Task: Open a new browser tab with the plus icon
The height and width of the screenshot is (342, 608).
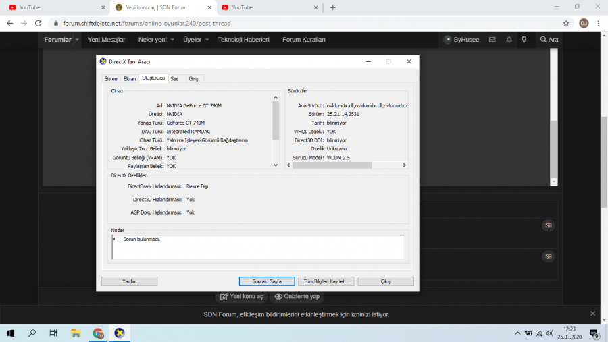Action: coord(332,7)
